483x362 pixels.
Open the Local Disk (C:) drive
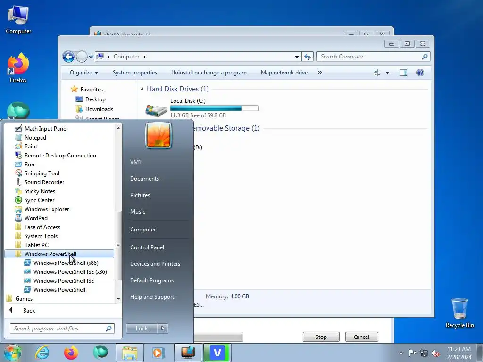(x=202, y=108)
